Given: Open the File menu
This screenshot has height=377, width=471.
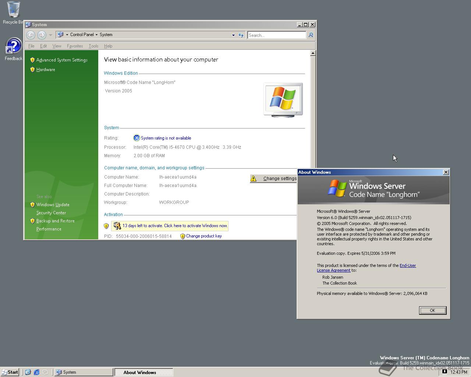Looking at the screenshot, I should click(31, 46).
